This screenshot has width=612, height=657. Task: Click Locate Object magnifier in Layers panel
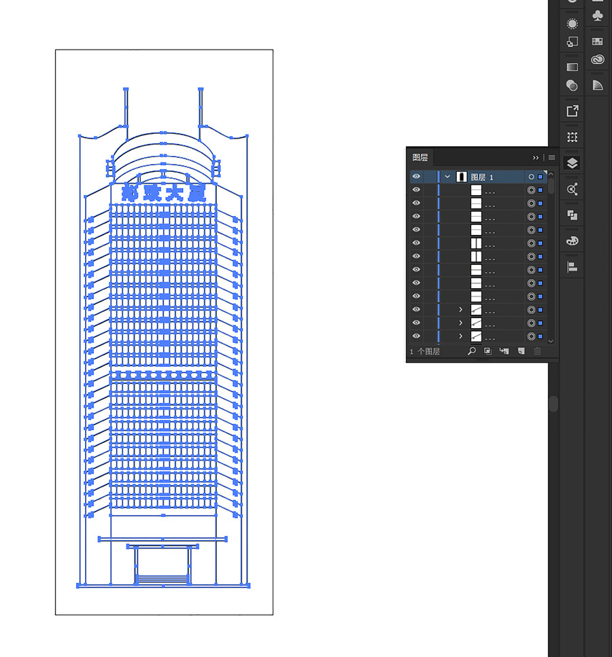pos(472,351)
